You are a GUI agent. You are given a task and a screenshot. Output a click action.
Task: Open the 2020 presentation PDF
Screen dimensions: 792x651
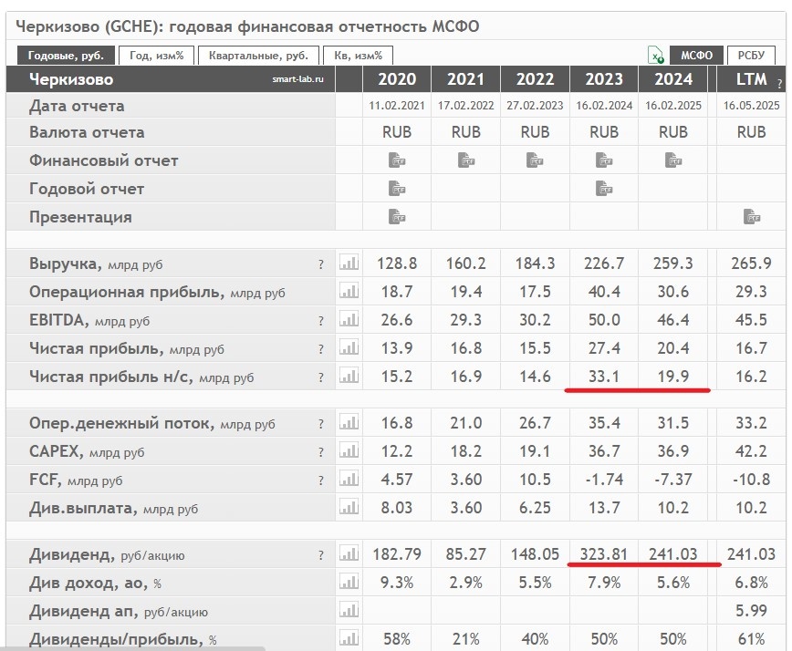point(397,216)
